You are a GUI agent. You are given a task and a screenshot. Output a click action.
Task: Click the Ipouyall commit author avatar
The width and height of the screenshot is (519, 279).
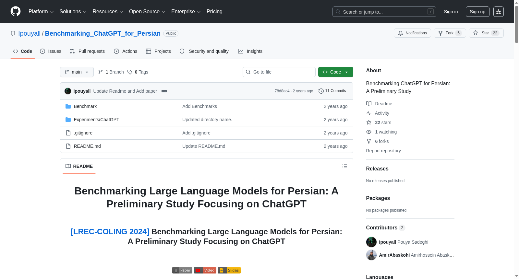tap(68, 91)
